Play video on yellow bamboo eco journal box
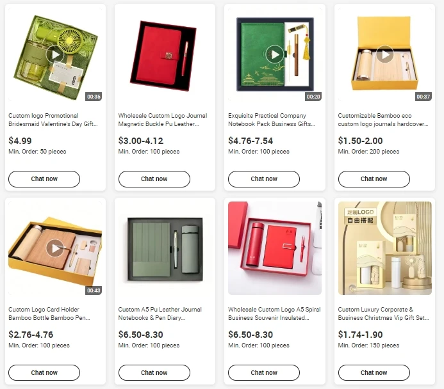This screenshot has width=444, height=389. click(385, 54)
